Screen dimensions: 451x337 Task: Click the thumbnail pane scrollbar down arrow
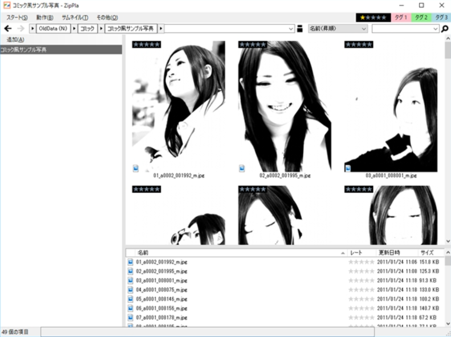[448, 241]
